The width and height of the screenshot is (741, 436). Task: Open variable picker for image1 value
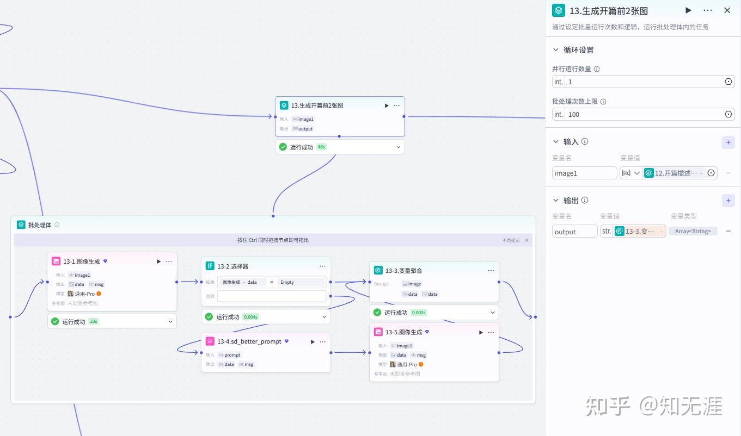[x=711, y=173]
